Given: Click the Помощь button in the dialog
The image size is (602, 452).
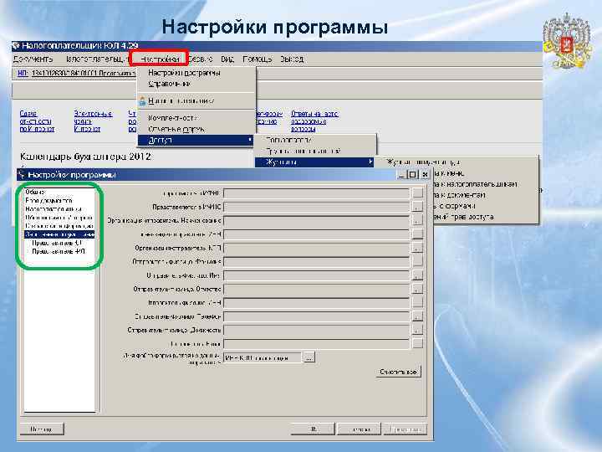Looking at the screenshot, I should pyautogui.click(x=42, y=429).
